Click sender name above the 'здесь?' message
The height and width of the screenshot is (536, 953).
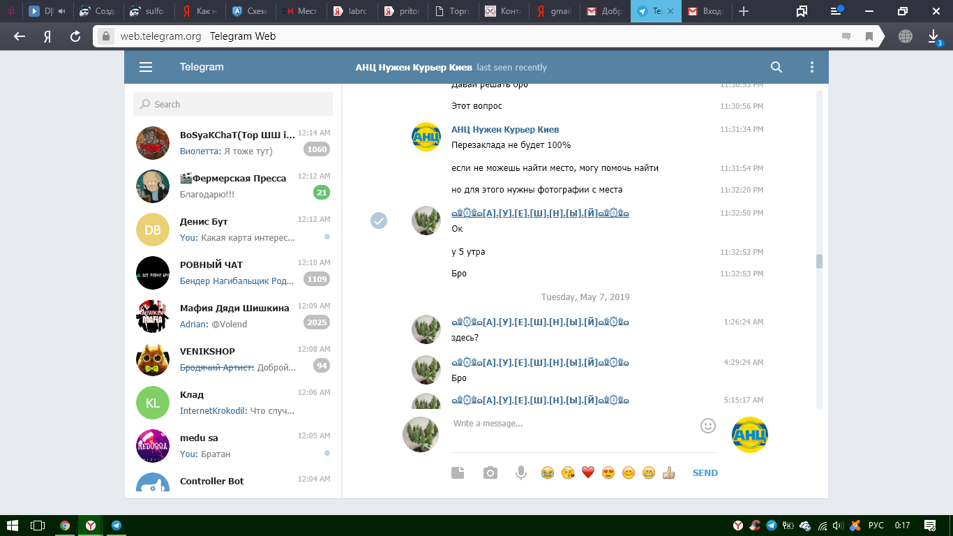pyautogui.click(x=540, y=323)
